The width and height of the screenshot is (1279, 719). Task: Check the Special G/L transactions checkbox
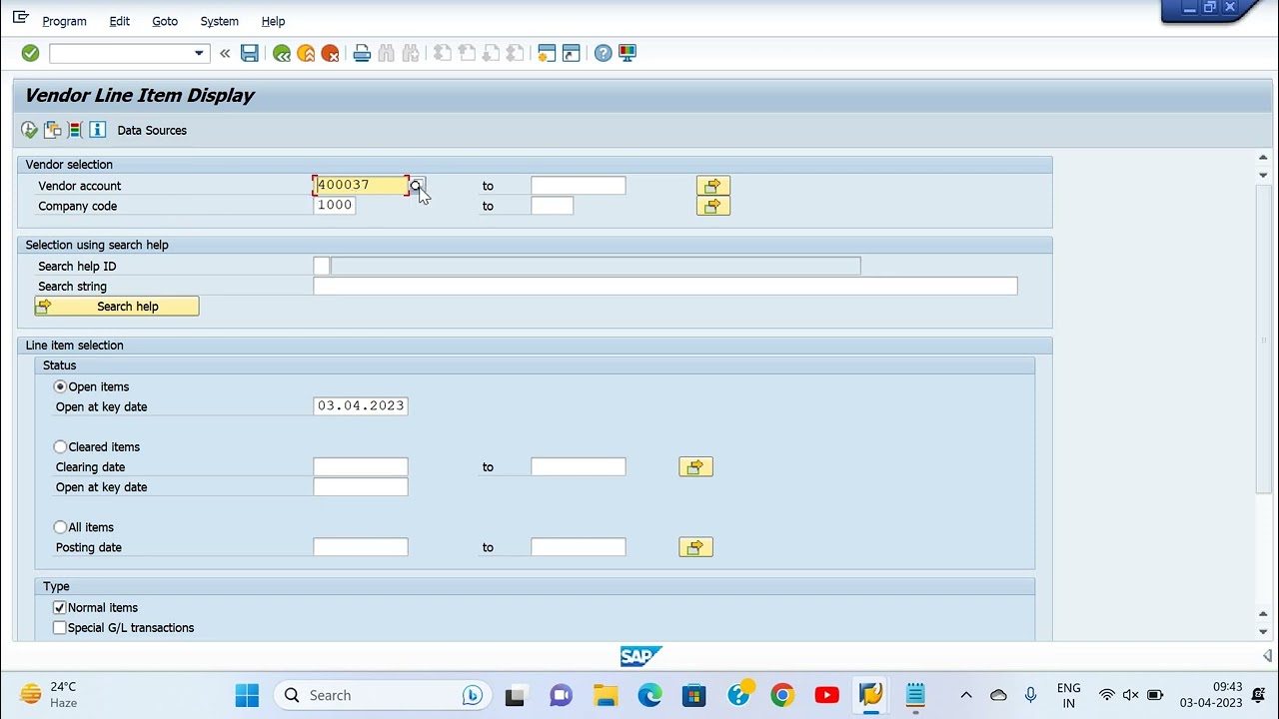(59, 627)
